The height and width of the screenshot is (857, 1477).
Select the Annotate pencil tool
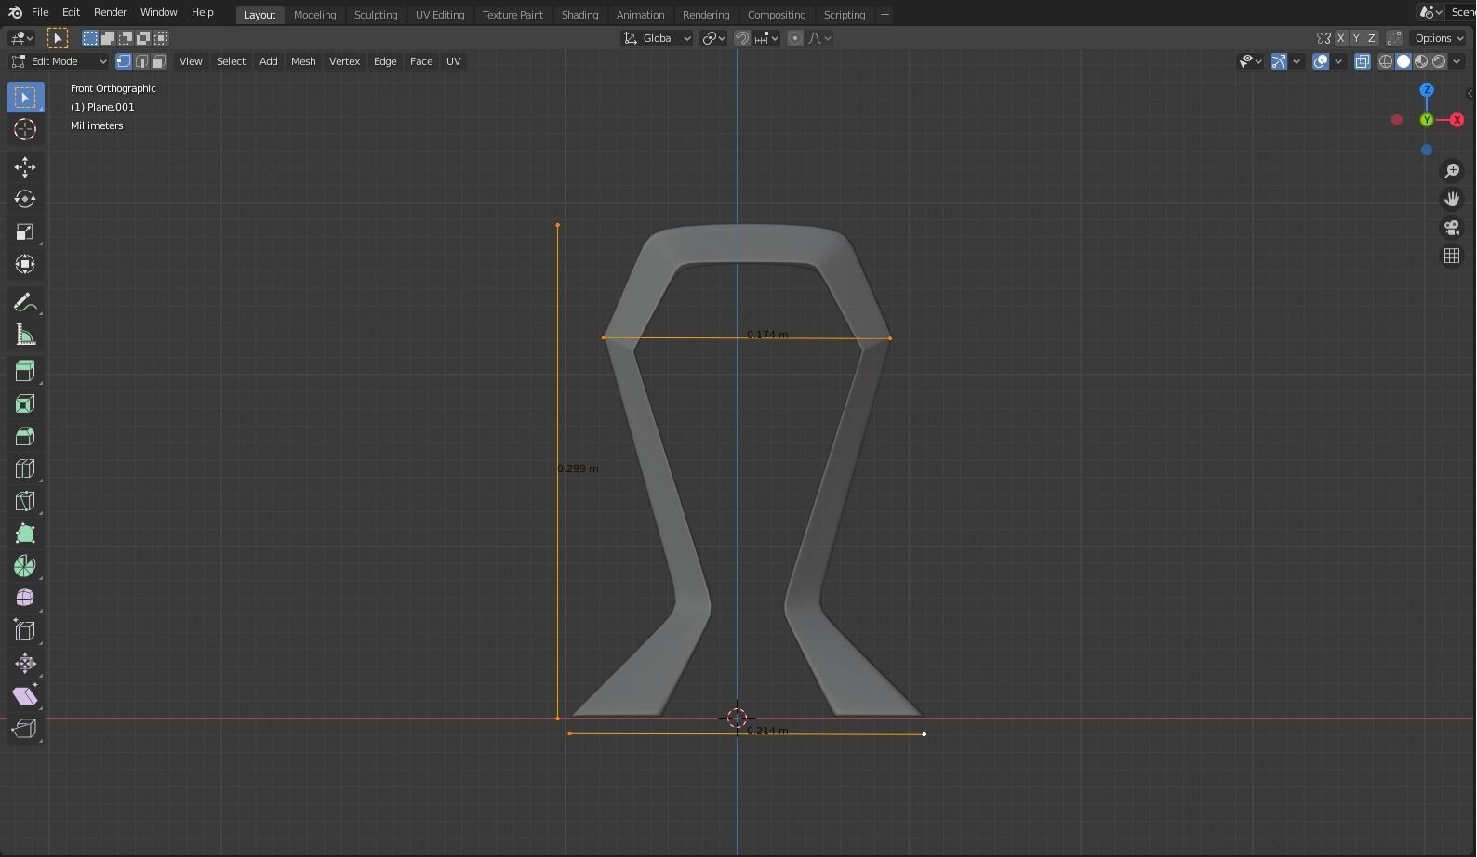click(x=25, y=303)
